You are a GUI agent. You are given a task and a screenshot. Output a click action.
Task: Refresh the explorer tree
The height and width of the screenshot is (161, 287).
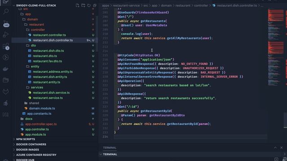89,5
